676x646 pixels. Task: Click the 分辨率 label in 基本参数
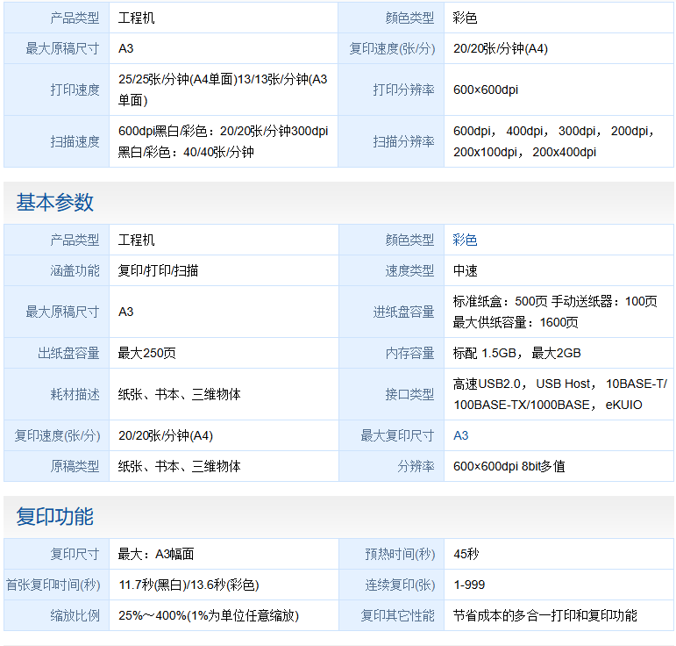tap(416, 466)
